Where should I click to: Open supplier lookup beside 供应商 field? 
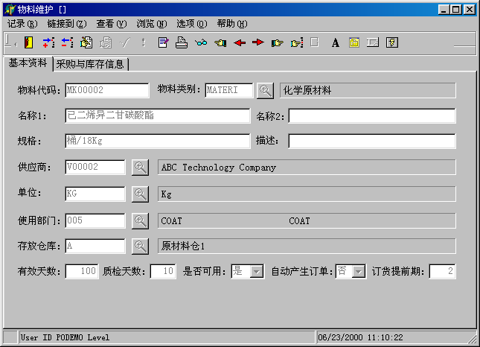(x=140, y=168)
